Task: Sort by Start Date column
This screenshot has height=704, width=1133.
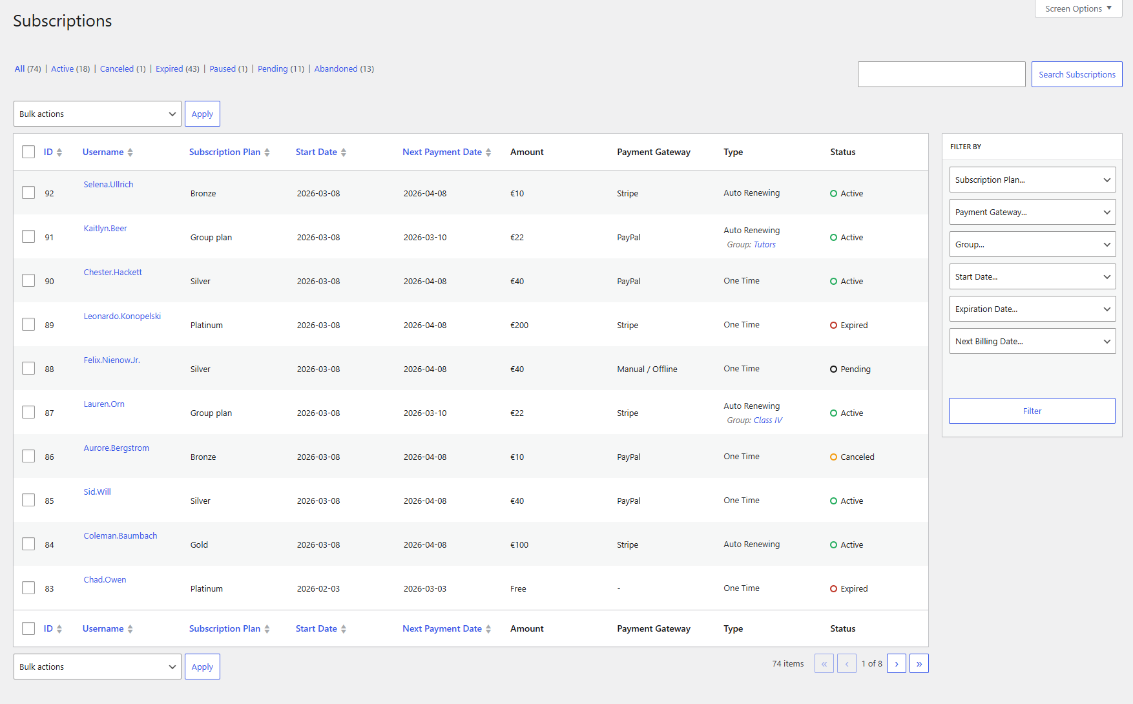Action: point(316,152)
